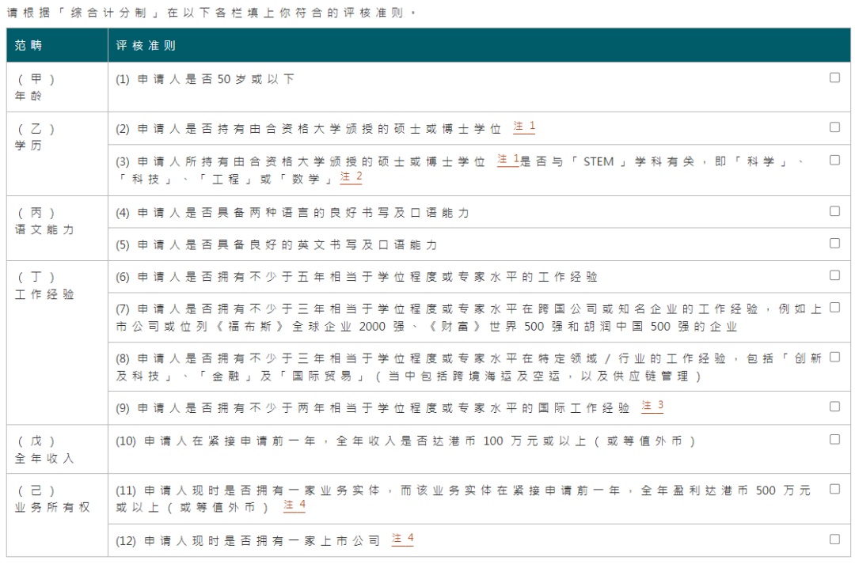Open 注1 footnote link in criterion (2)
This screenshot has width=855, height=564.
click(x=524, y=127)
